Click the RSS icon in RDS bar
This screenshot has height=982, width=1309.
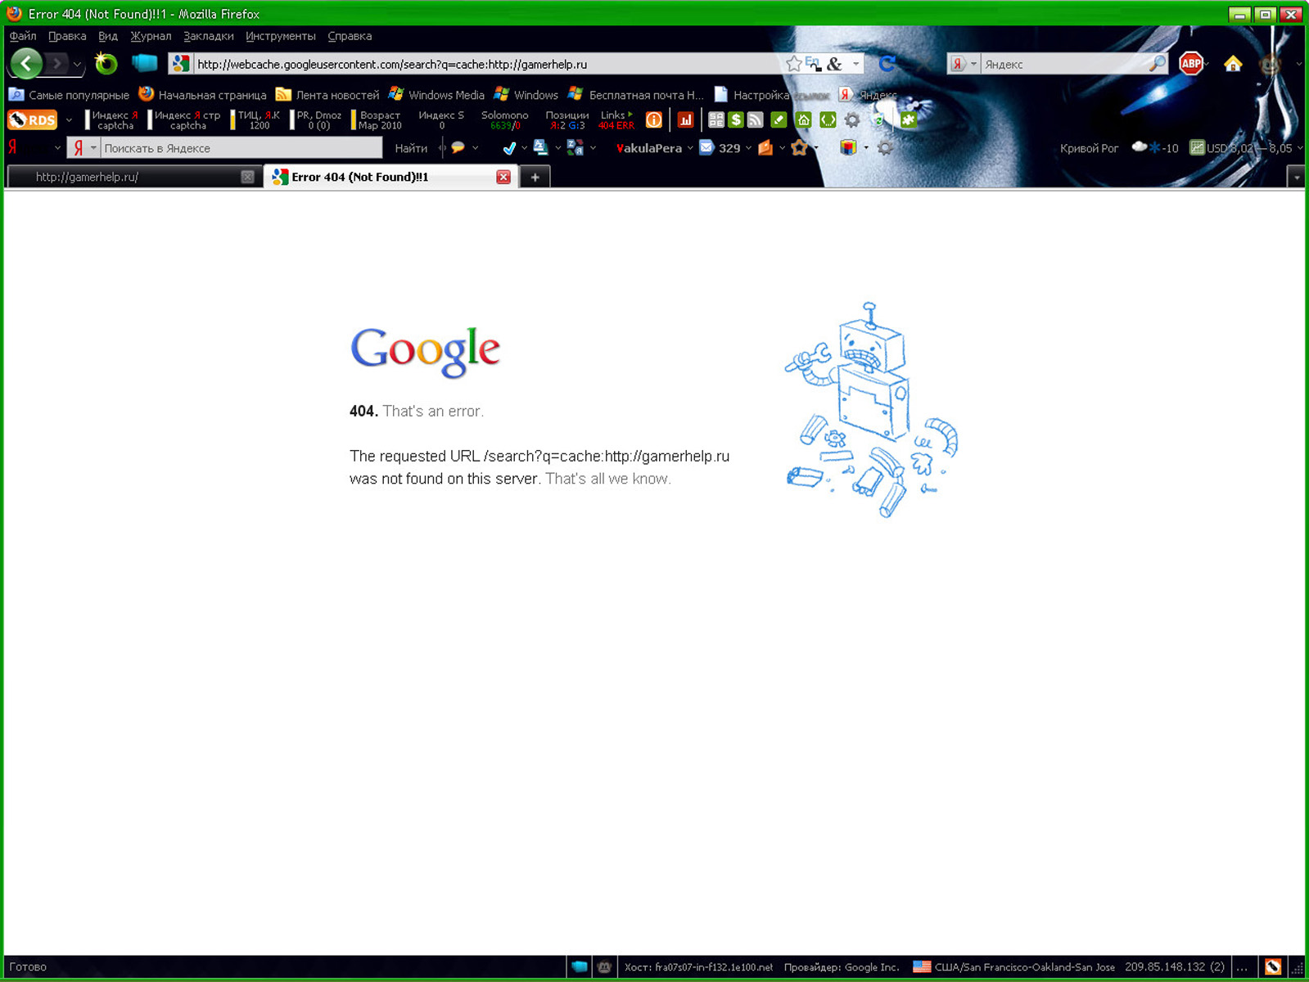[x=756, y=120]
